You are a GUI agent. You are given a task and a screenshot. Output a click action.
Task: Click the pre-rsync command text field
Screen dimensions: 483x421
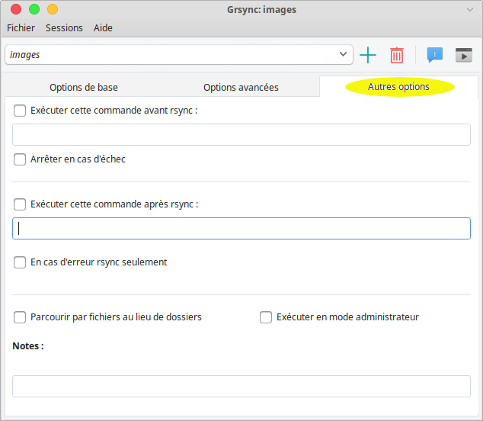(x=241, y=135)
